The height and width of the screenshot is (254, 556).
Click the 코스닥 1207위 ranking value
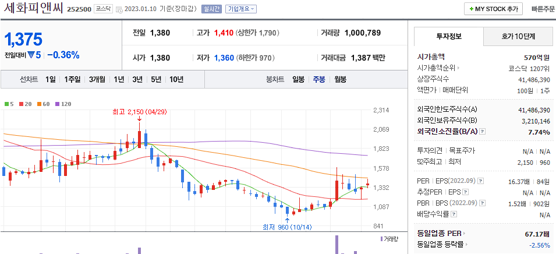(529, 69)
